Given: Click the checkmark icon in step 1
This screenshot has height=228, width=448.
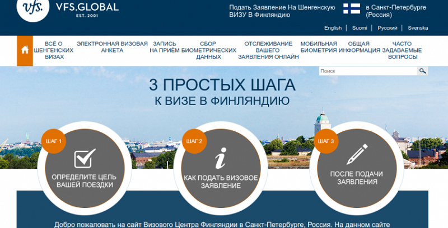Looking at the screenshot, I should [x=85, y=158].
